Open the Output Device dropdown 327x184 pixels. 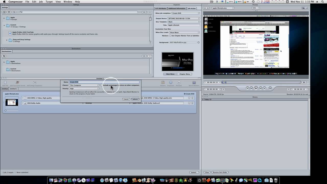point(184,18)
